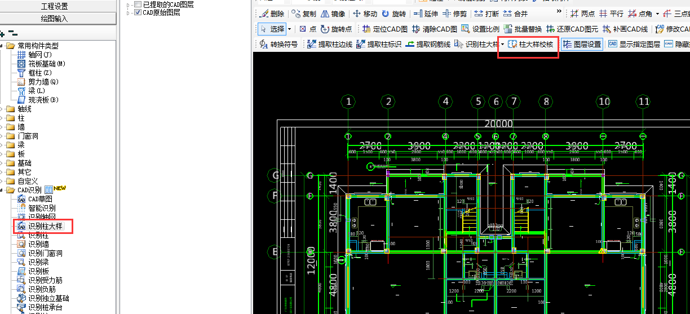
Task: Open the 绘图输入 panel tab
Action: (x=55, y=19)
